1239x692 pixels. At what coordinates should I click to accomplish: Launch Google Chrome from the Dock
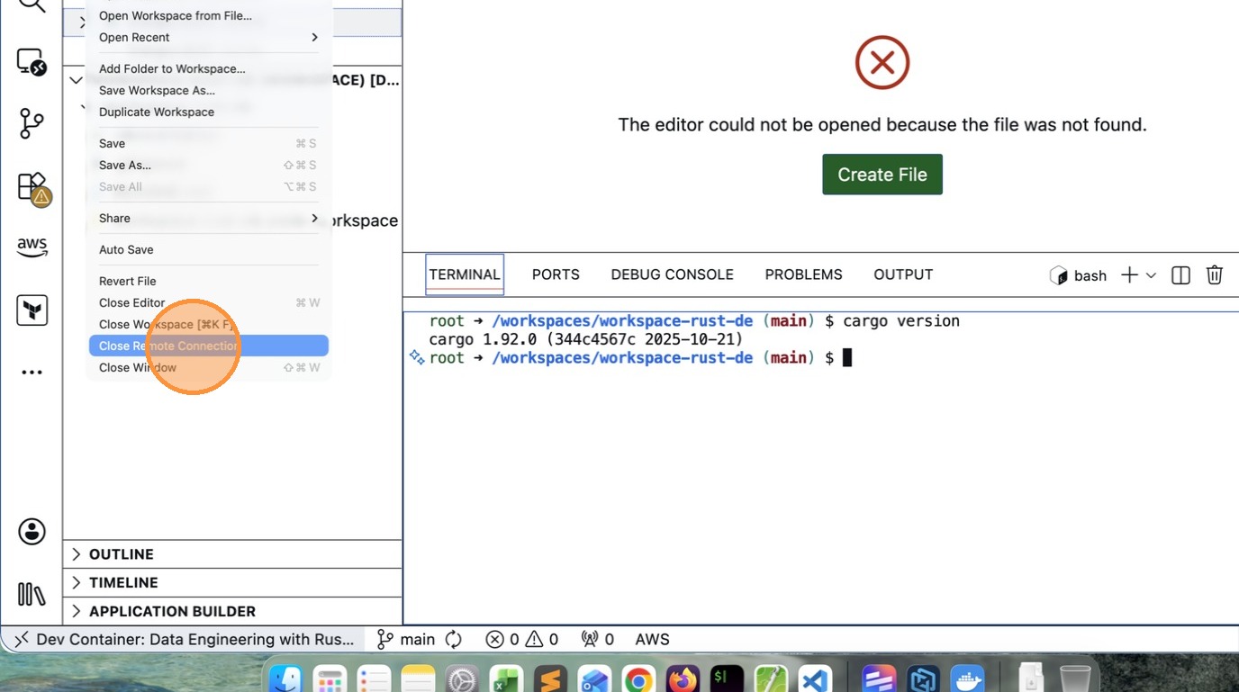(x=638, y=679)
